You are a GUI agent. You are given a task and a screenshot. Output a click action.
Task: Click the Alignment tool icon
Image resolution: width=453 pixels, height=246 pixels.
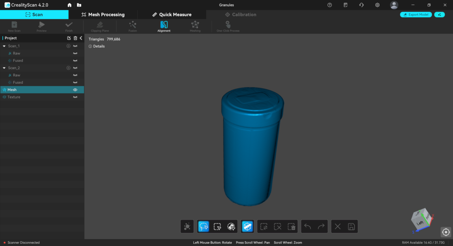[164, 25]
